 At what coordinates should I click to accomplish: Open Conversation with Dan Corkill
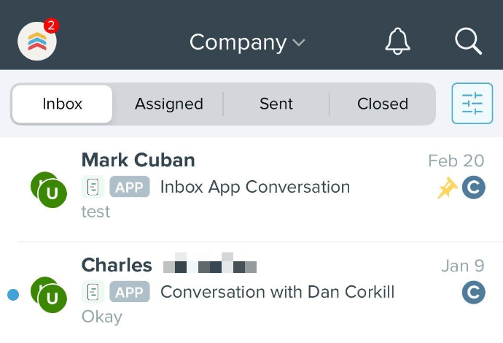tap(278, 292)
